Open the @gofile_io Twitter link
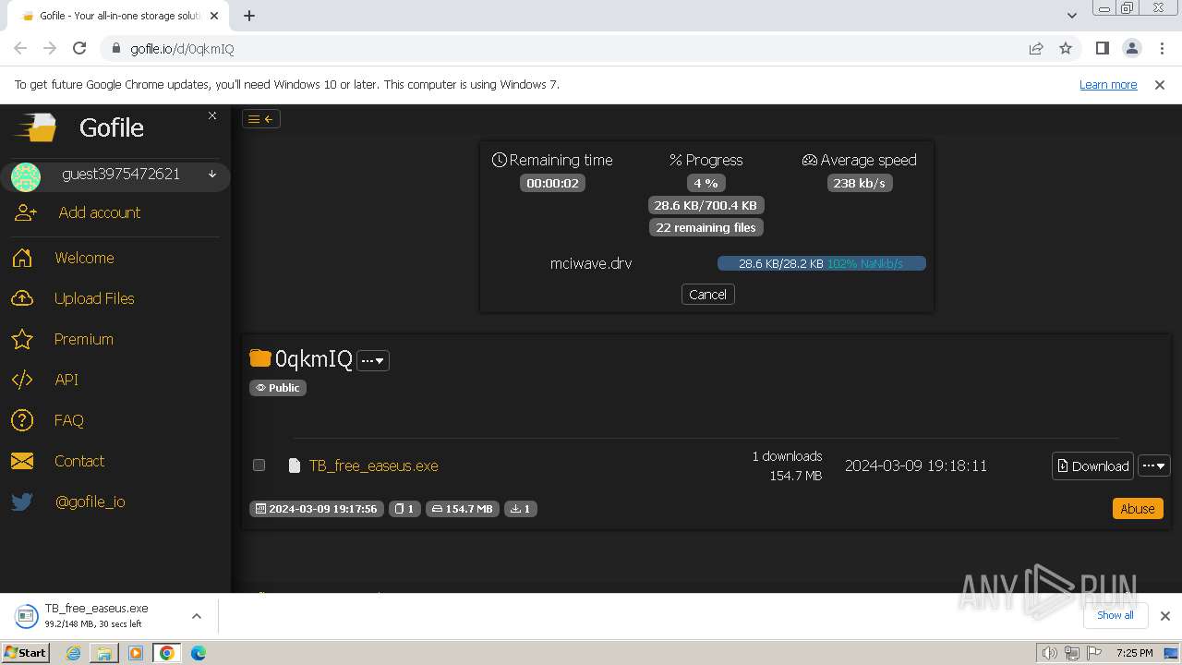The image size is (1182, 665). [90, 502]
